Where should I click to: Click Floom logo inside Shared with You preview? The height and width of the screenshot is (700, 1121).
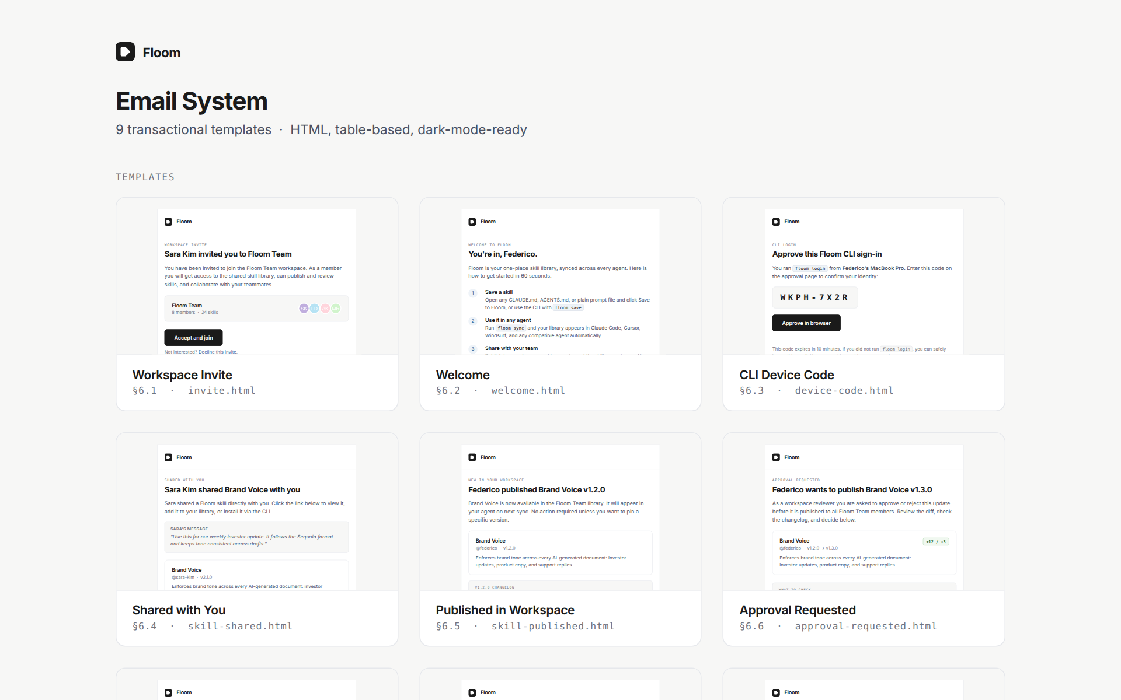[168, 457]
